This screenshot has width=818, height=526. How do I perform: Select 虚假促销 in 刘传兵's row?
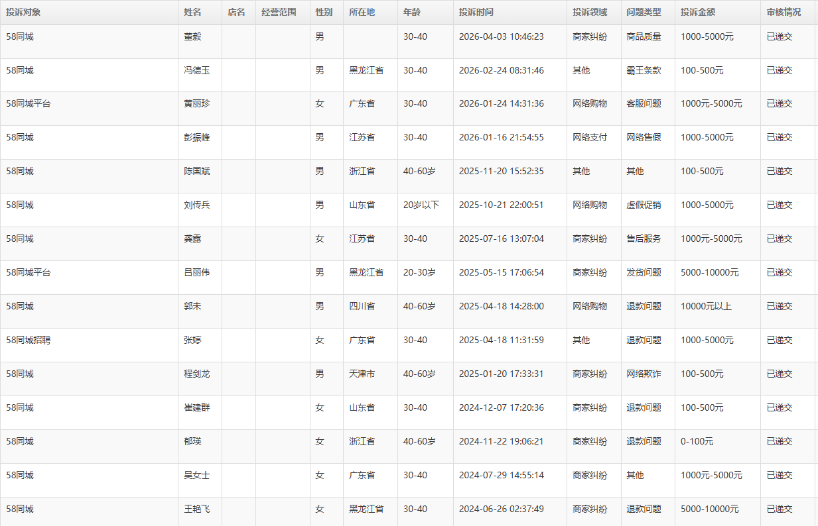[x=644, y=205]
